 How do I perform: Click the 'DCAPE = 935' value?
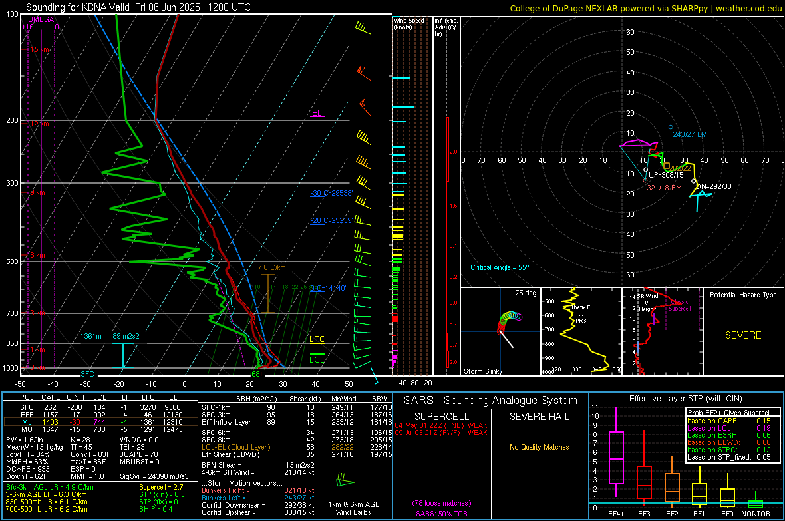coord(27,469)
